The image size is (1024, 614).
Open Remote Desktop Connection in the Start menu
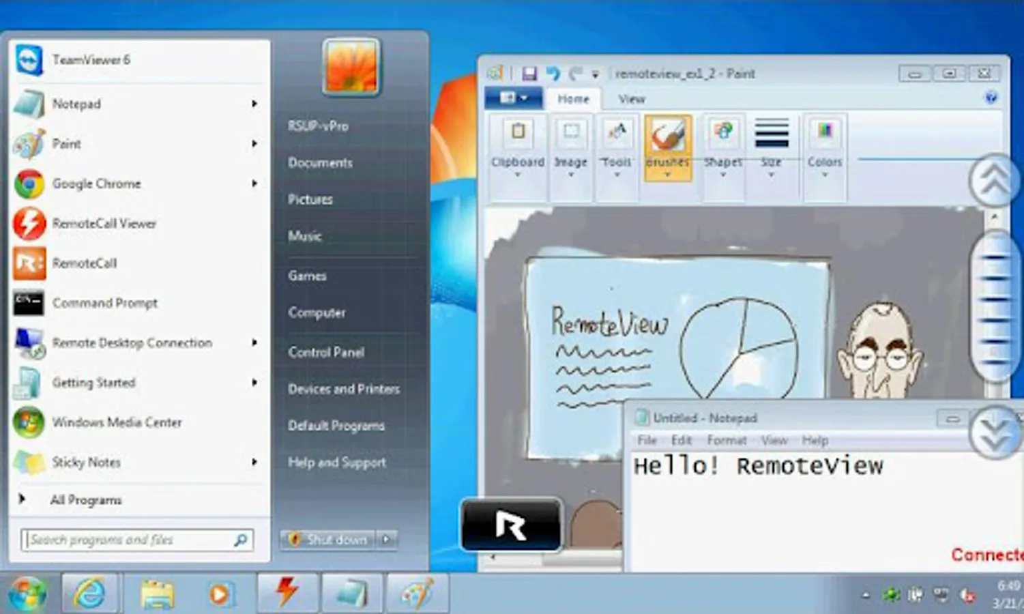click(139, 342)
